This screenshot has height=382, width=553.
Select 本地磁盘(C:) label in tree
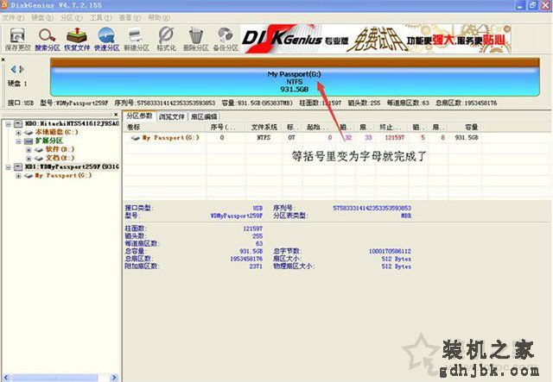(x=56, y=132)
